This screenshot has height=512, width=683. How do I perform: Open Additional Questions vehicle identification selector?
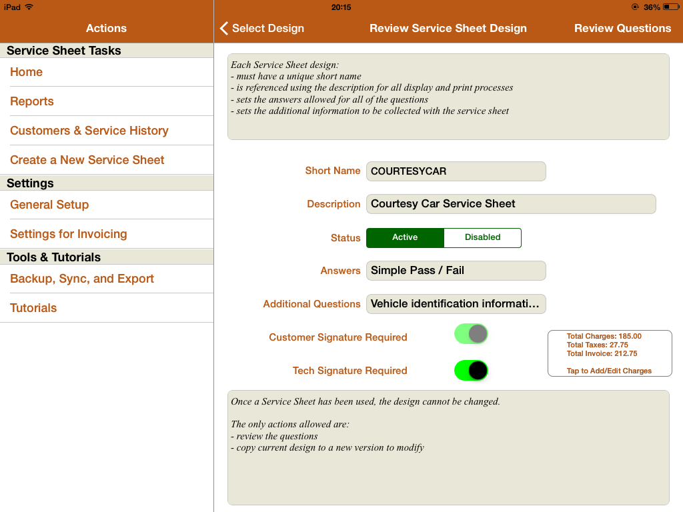point(456,304)
